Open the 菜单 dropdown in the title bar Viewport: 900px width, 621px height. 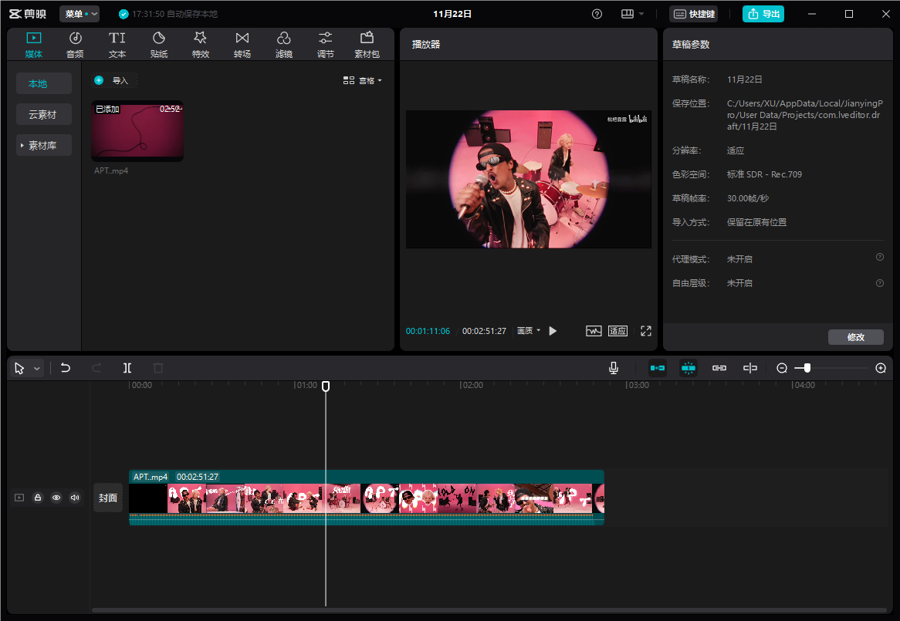click(x=80, y=13)
